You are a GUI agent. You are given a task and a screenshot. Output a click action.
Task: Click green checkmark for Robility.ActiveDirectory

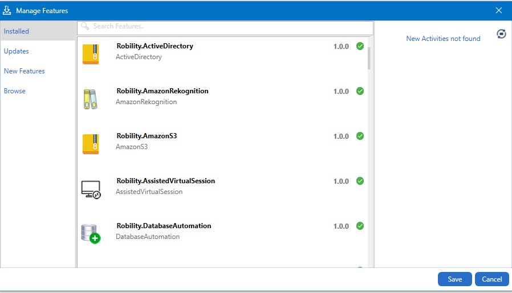pos(360,46)
